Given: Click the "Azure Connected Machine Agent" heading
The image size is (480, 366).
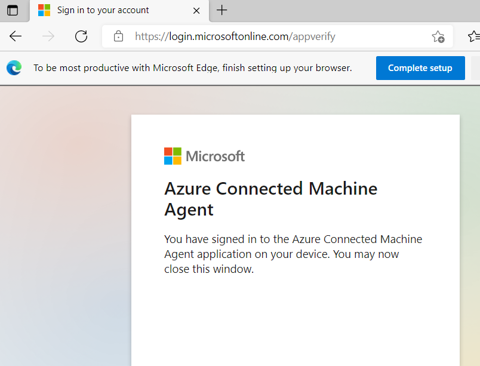Looking at the screenshot, I should click(x=270, y=199).
